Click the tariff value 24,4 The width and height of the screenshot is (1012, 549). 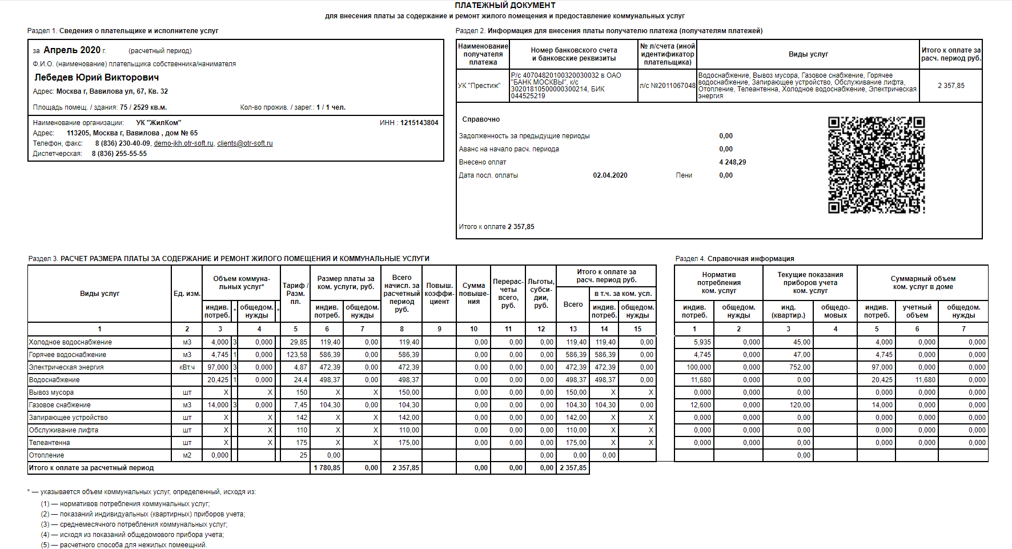click(x=301, y=380)
